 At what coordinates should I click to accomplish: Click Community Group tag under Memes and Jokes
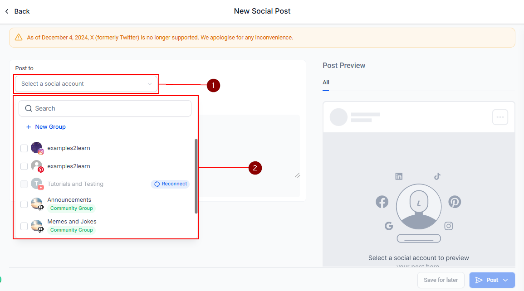[72, 230]
